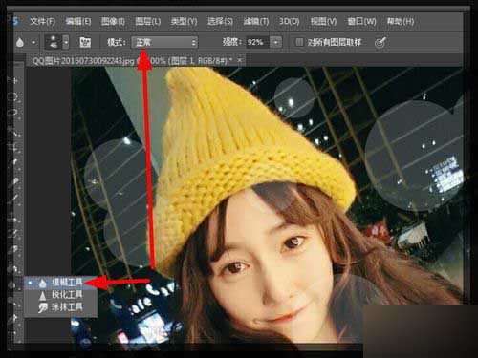Open the 选择(S) menu
The image size is (478, 358).
(220, 21)
